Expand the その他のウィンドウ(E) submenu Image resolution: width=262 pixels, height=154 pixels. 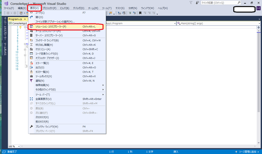[x=67, y=89]
